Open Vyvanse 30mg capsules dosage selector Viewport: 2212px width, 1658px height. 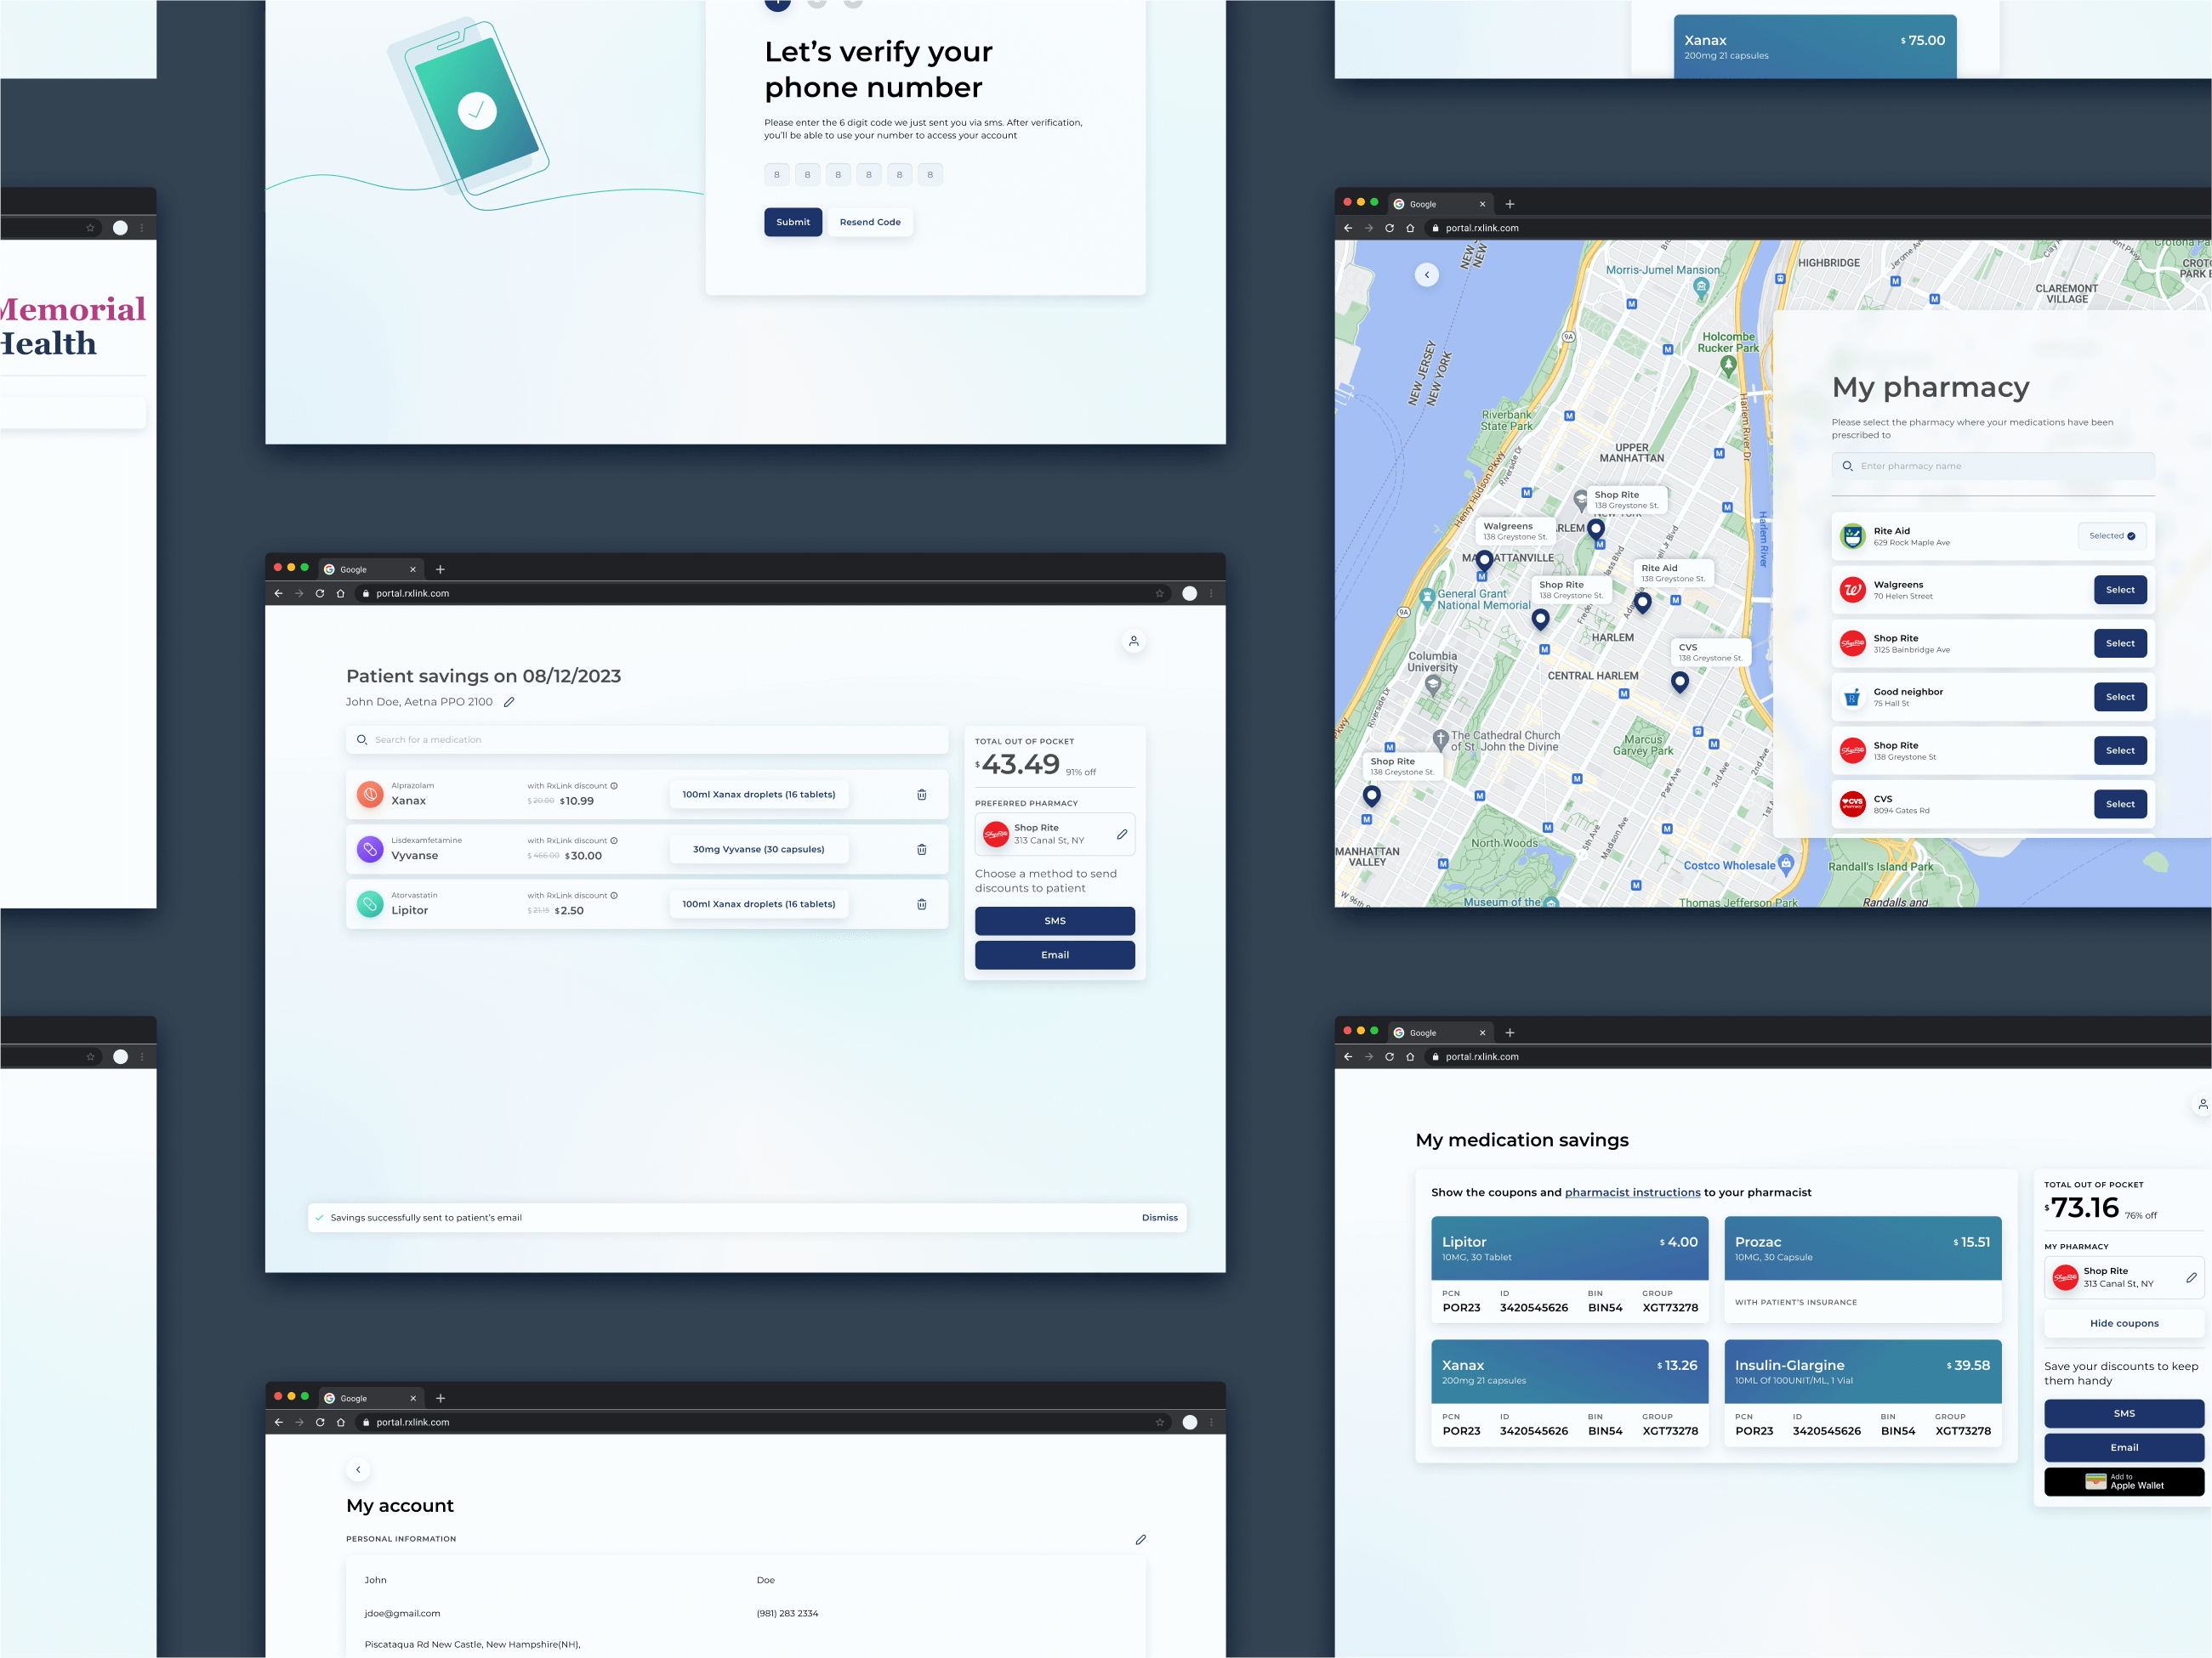758,850
